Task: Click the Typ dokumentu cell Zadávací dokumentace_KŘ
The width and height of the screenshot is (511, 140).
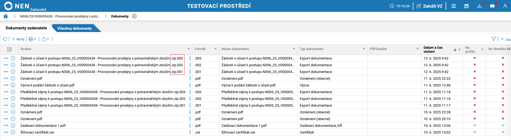Action: (321, 125)
